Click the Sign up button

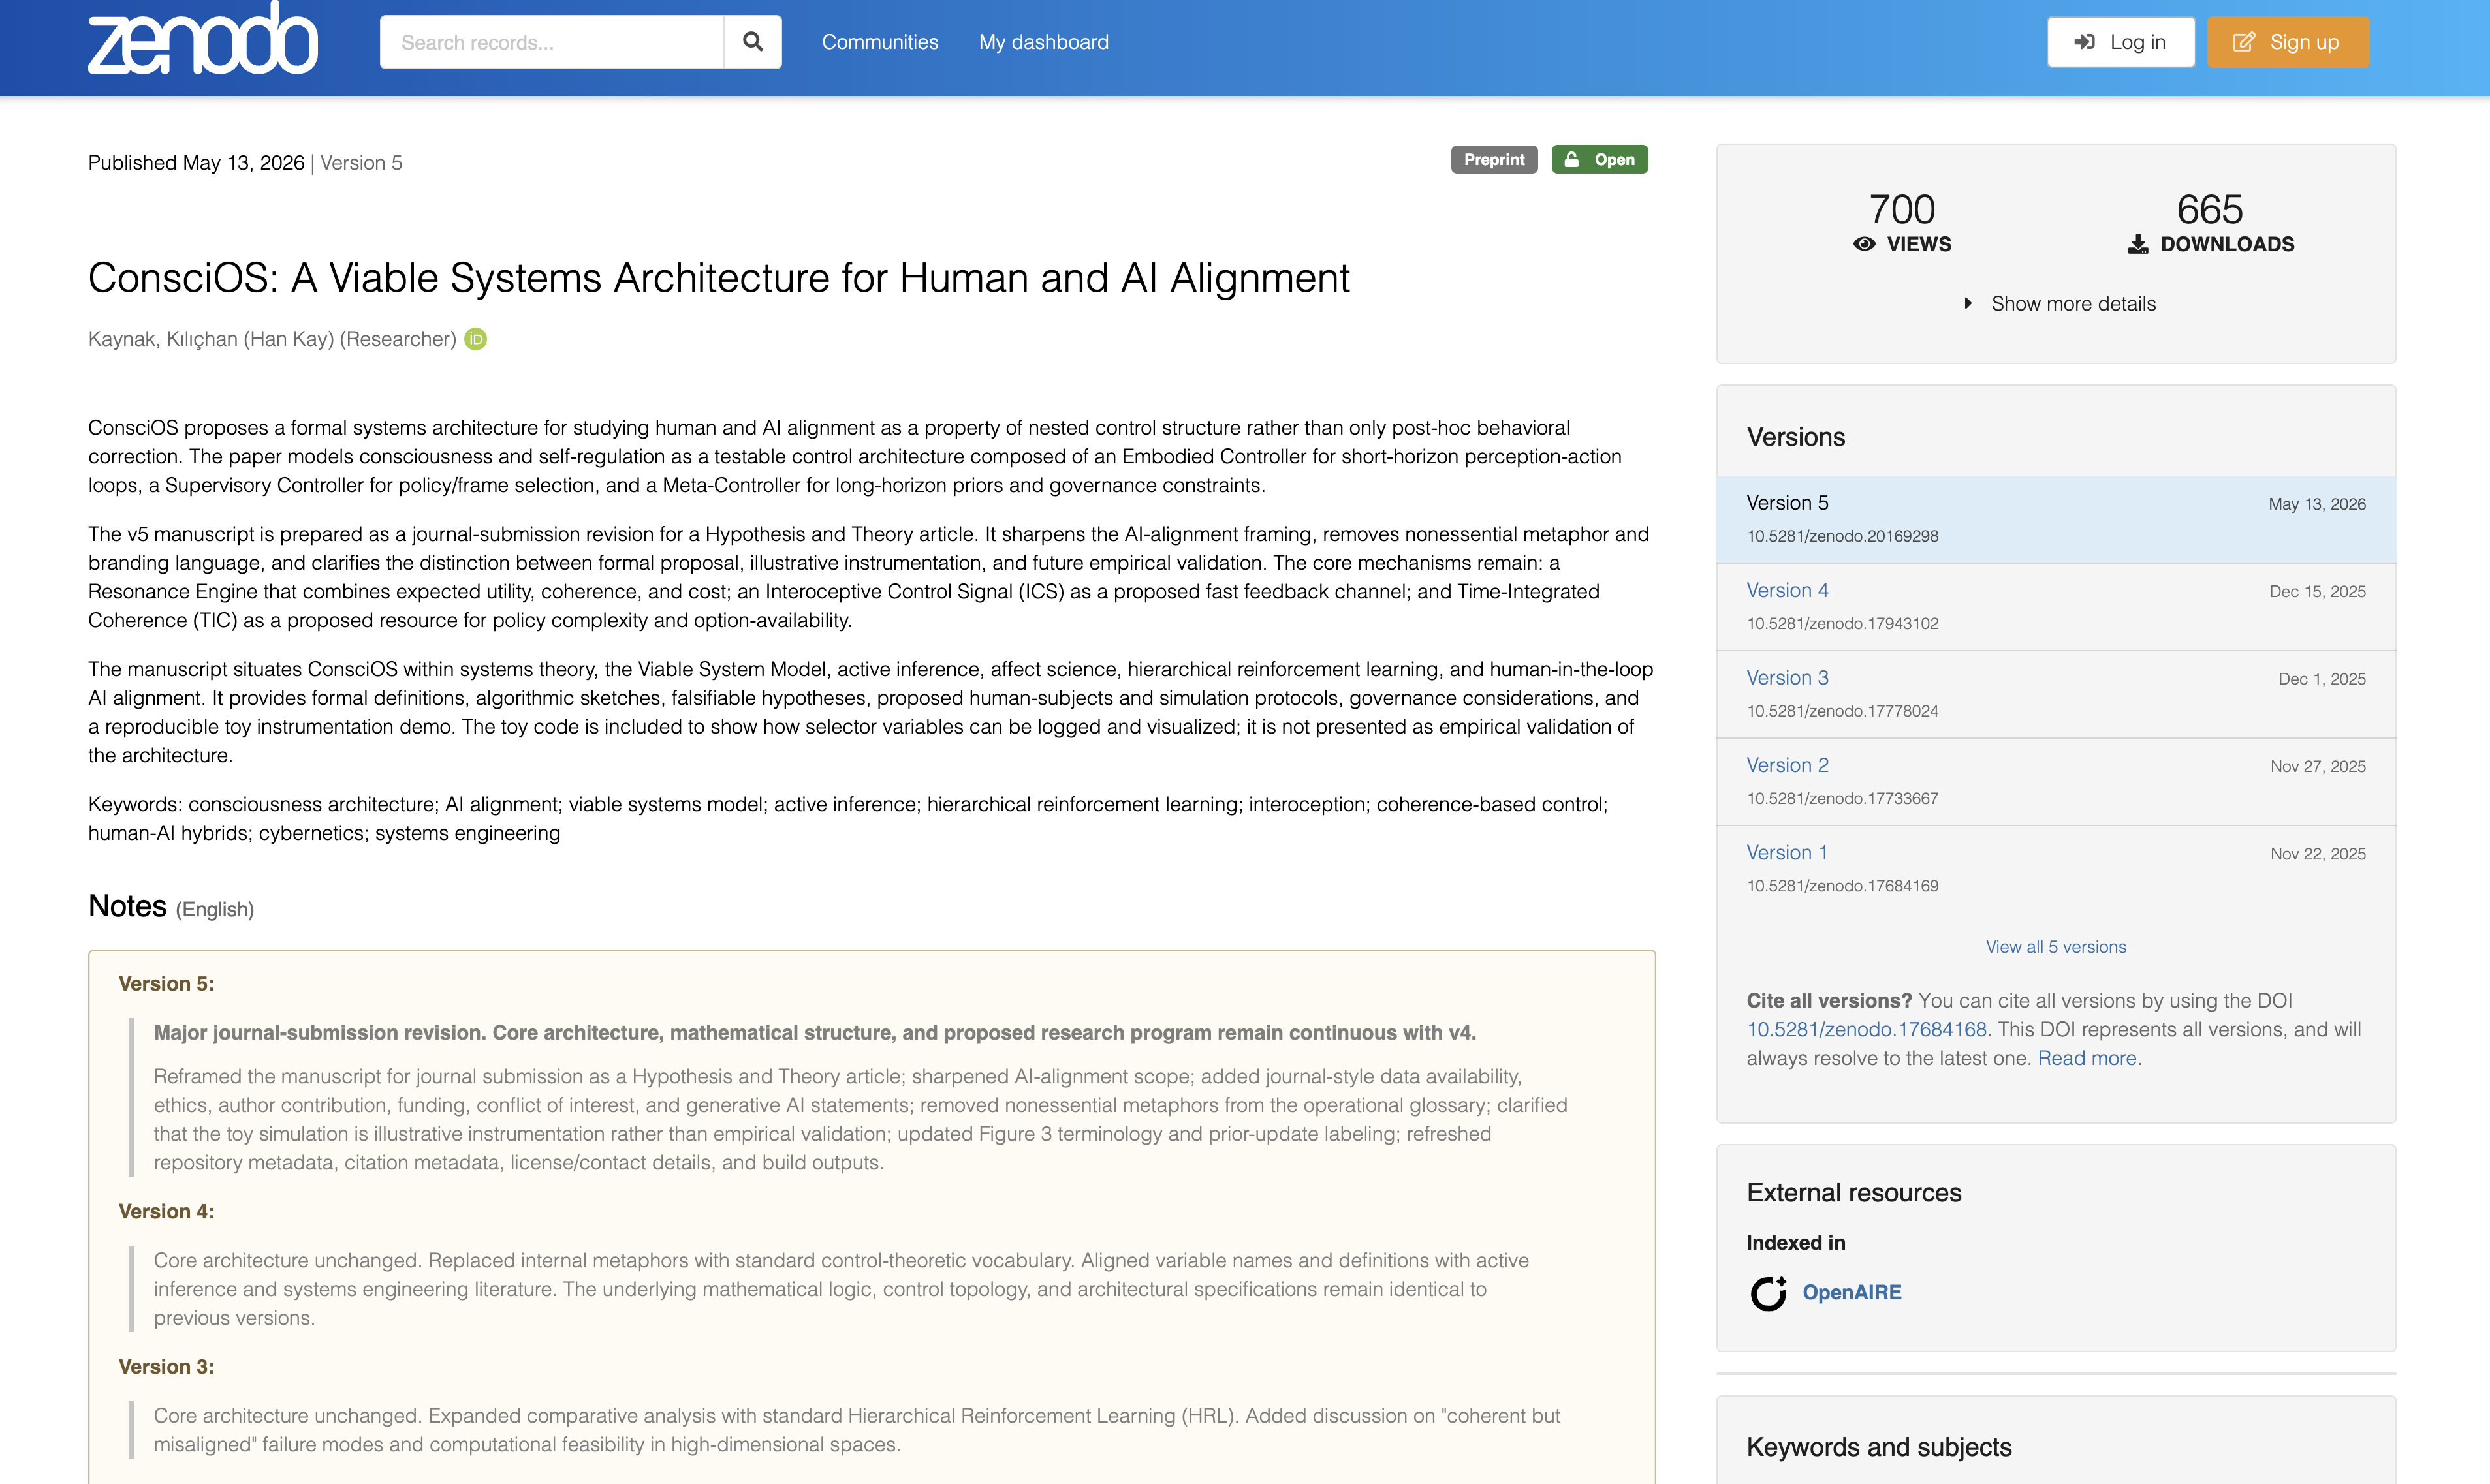[x=2288, y=42]
